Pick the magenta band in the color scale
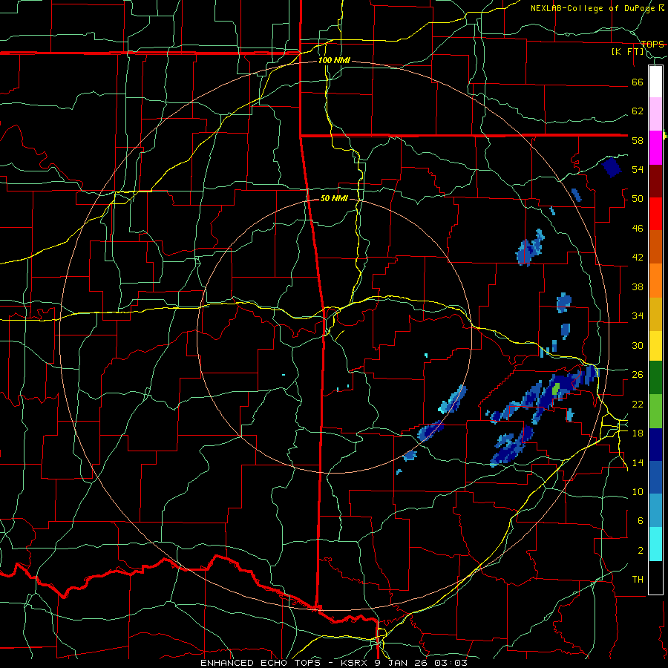Screen dimensions: 668x668 (655, 148)
